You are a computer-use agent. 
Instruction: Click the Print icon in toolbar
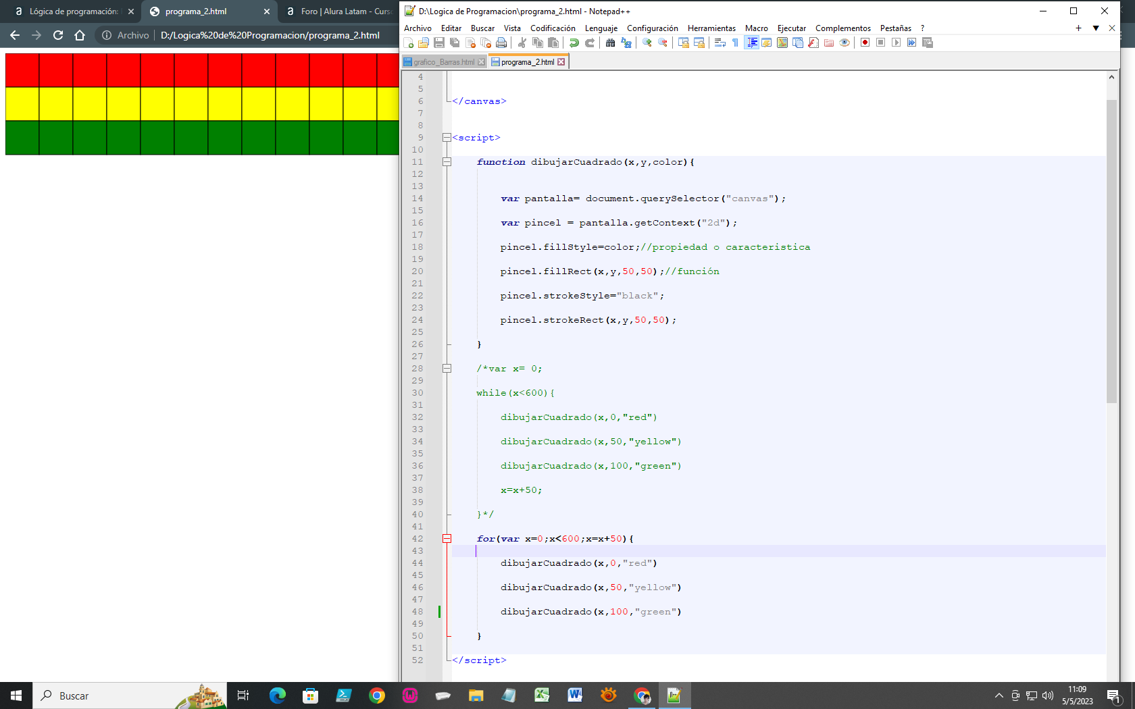tap(501, 43)
